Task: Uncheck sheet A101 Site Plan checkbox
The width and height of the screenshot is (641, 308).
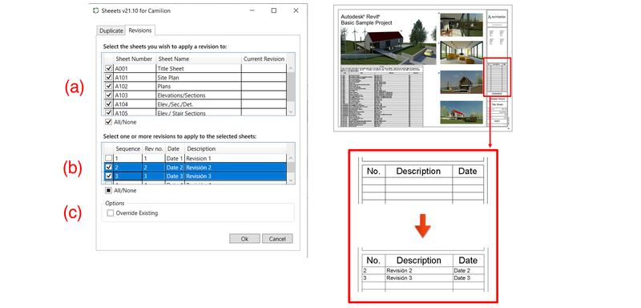Action: point(108,77)
